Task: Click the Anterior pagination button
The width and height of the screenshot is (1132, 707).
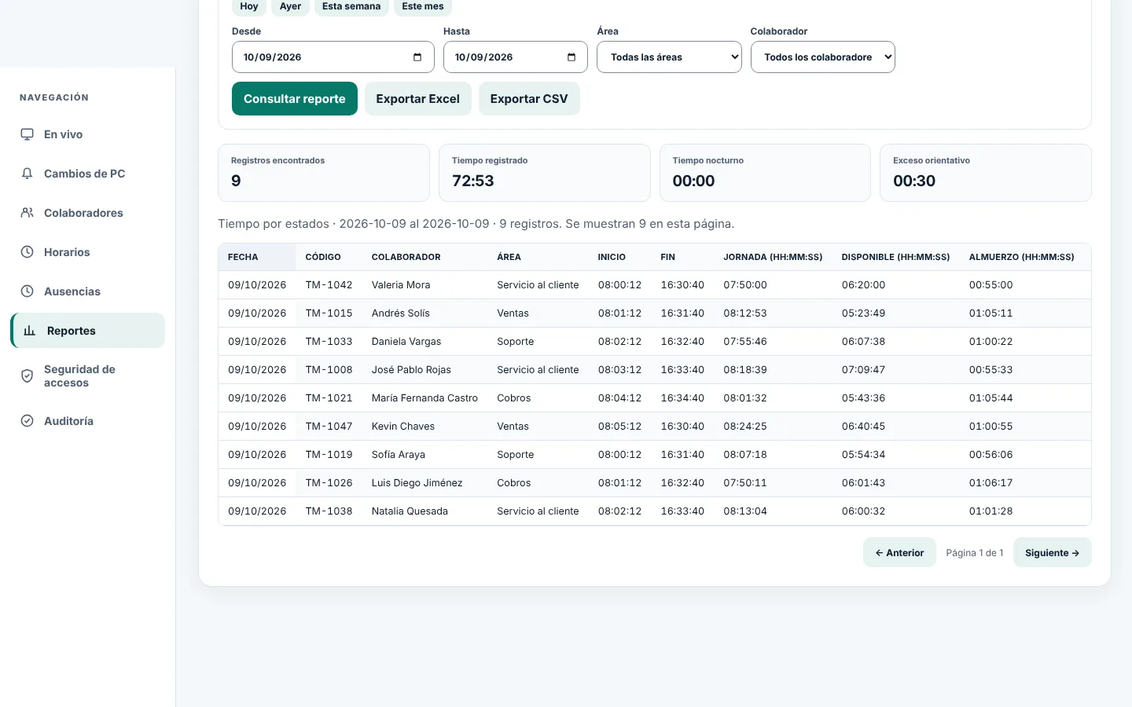Action: [x=899, y=553]
